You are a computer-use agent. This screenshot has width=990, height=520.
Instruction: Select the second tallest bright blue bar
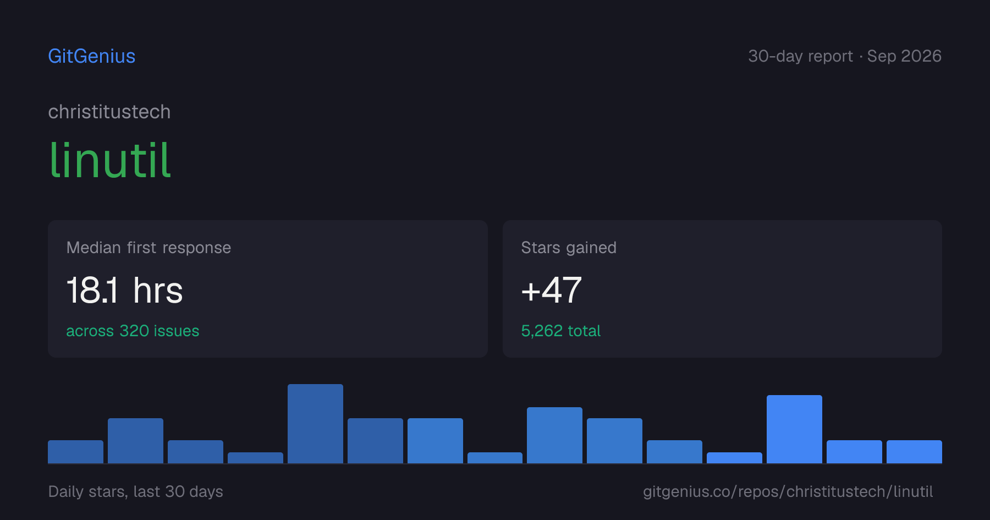click(x=794, y=429)
